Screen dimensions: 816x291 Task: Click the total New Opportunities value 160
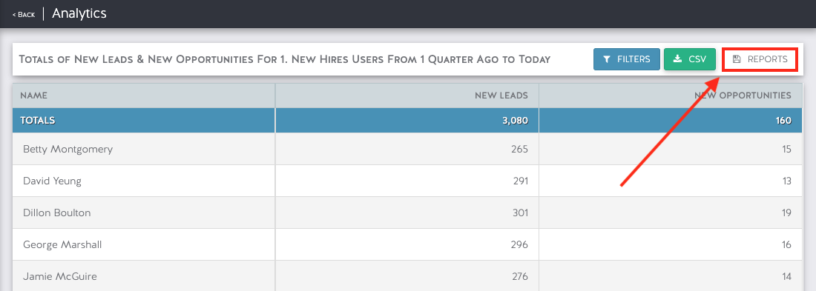783,121
